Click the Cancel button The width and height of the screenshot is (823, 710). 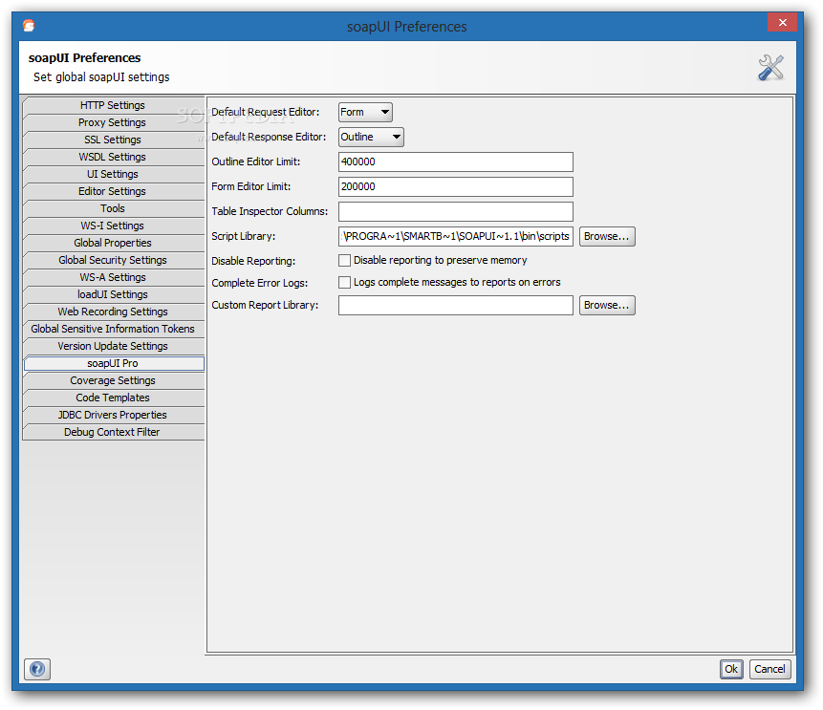coord(770,669)
